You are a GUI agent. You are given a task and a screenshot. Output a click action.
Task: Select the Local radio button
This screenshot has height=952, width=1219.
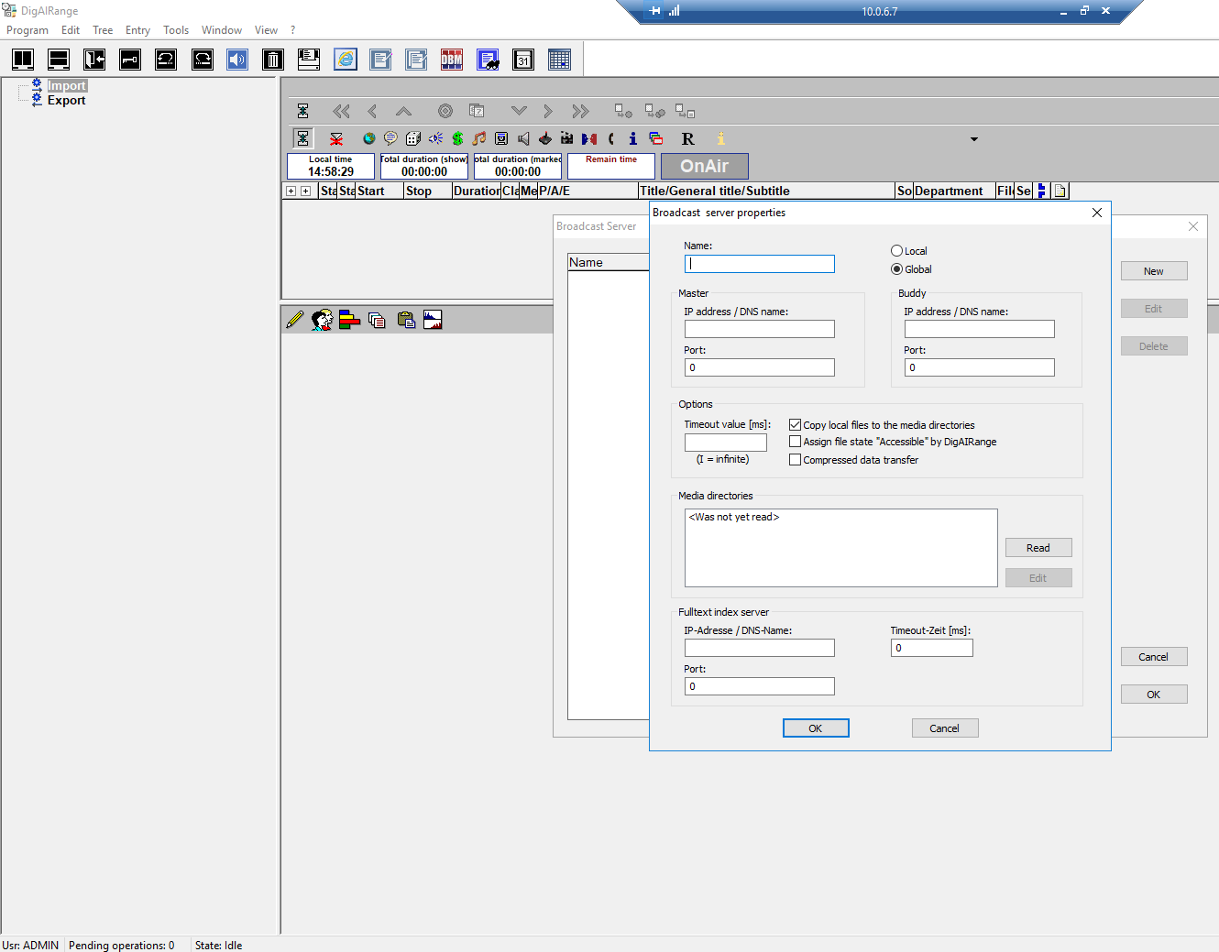(x=896, y=251)
